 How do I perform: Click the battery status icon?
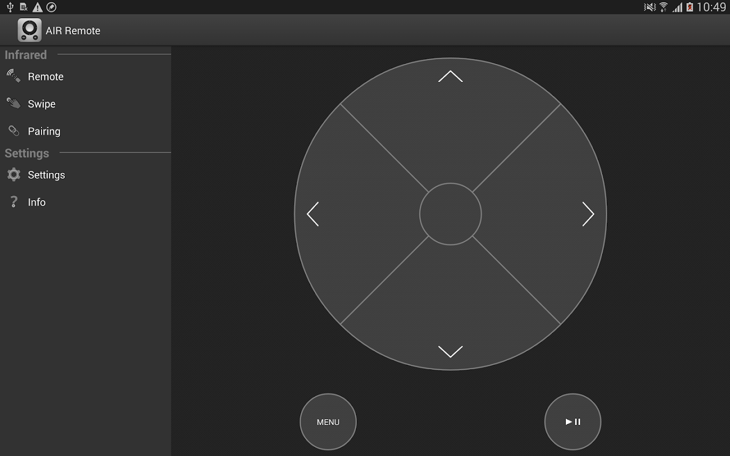[x=689, y=7]
